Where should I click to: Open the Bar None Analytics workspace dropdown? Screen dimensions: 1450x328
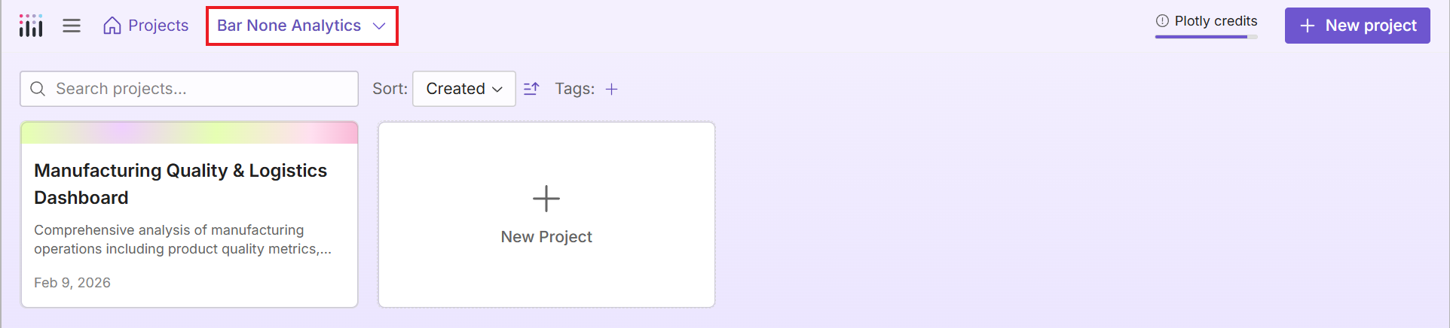290,26
